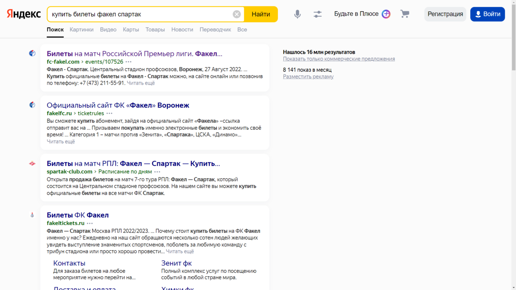Open menu next to fakeltickets.ru address
This screenshot has width=516, height=290.
(90, 223)
